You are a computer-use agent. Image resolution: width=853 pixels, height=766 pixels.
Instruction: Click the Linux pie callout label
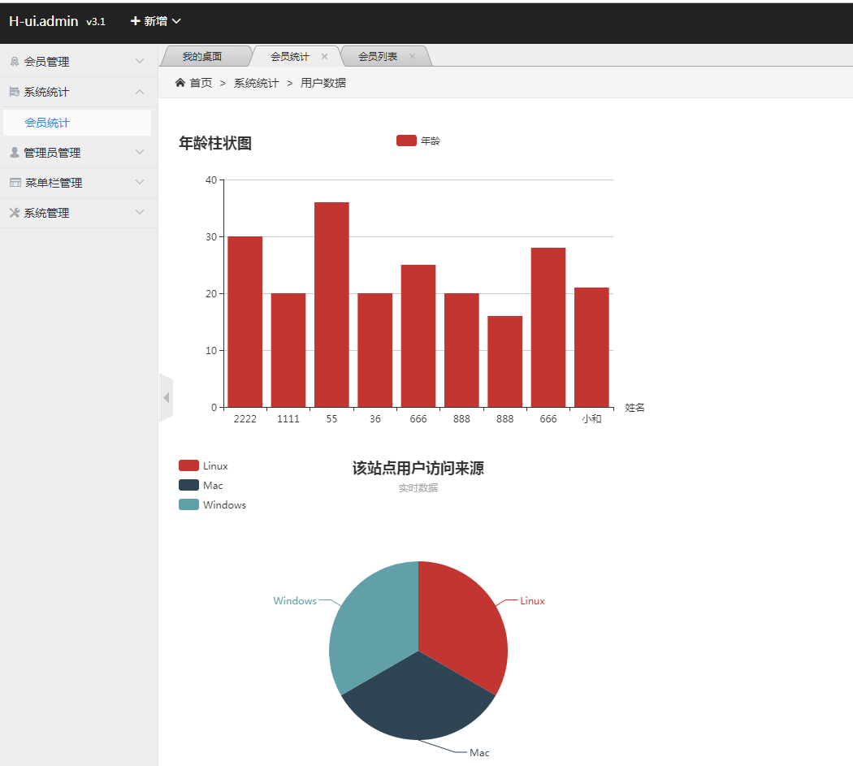click(532, 600)
